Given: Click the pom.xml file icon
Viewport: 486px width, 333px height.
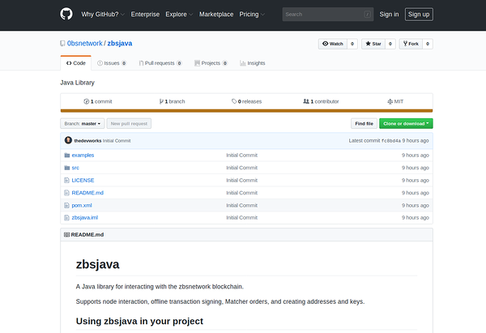Looking at the screenshot, I should 66,205.
